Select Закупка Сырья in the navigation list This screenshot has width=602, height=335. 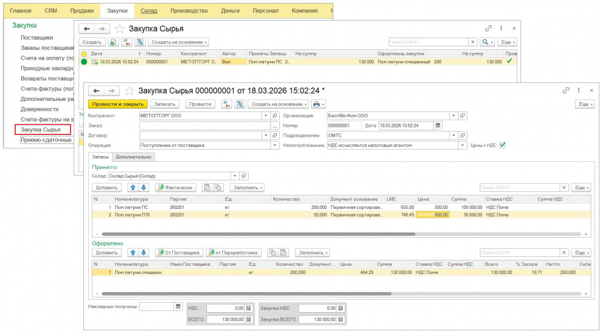click(x=41, y=129)
